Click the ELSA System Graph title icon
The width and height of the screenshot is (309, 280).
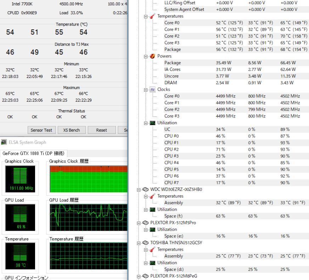click(x=4, y=143)
